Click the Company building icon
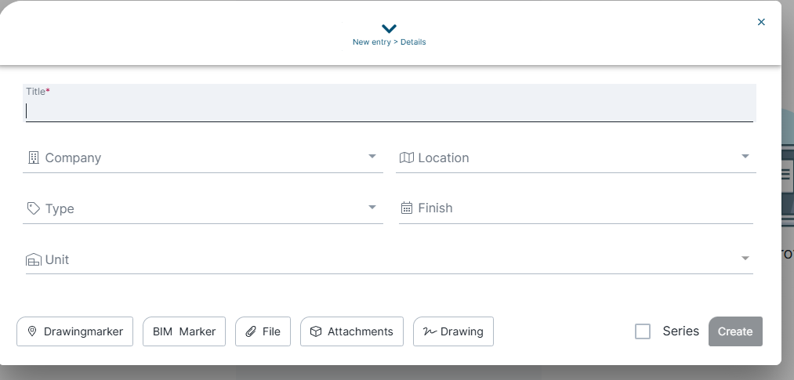The height and width of the screenshot is (380, 794). click(x=34, y=157)
